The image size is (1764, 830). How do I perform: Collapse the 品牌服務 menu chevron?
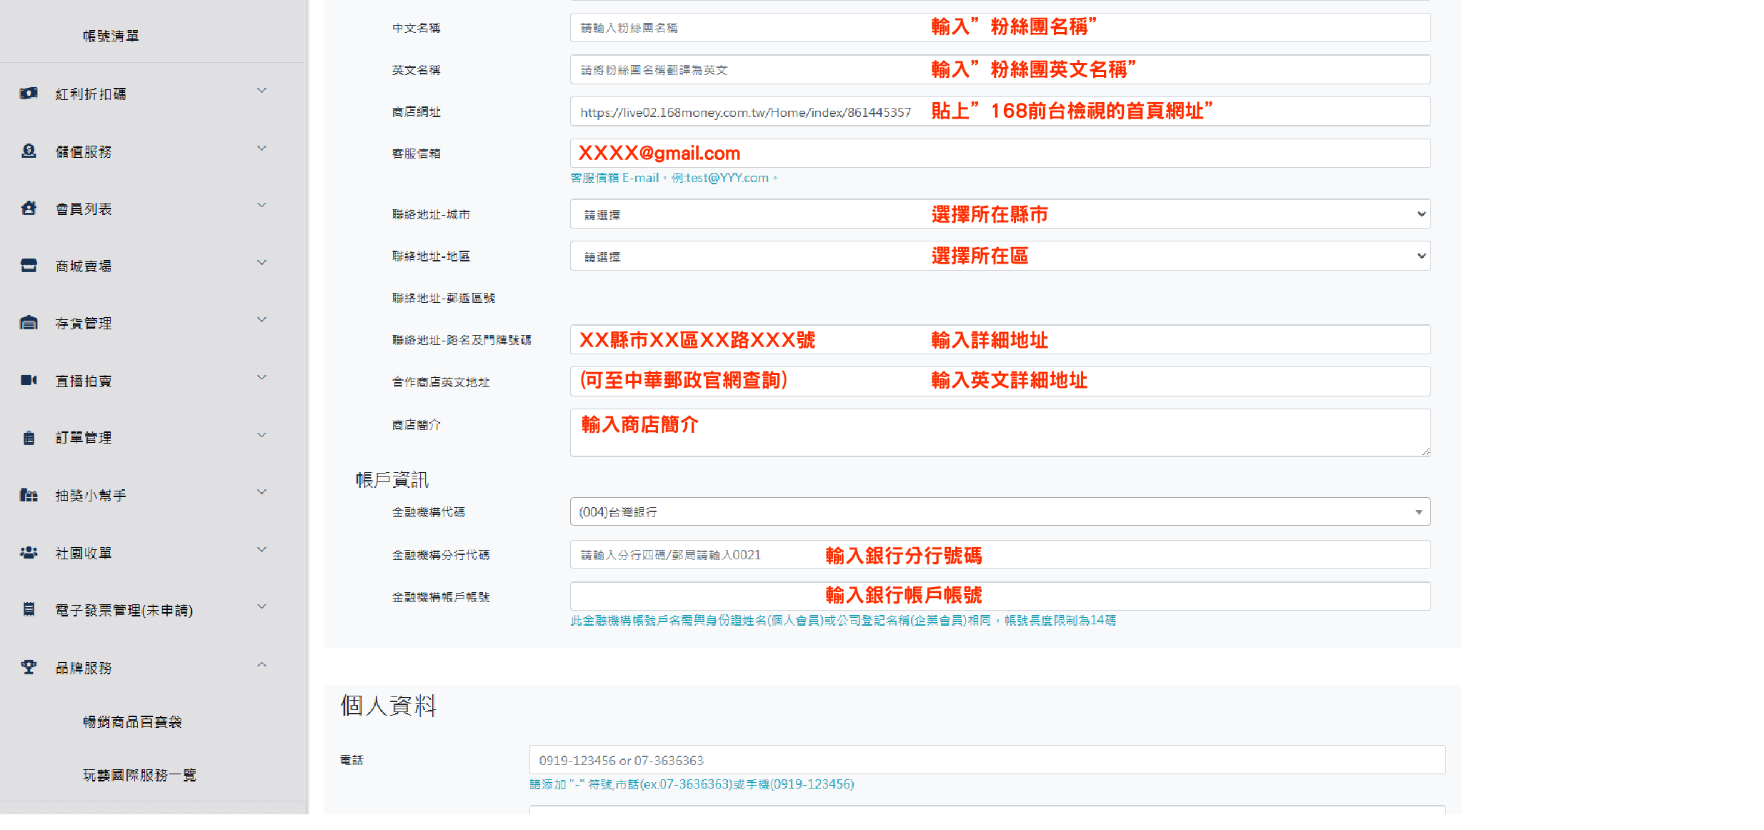click(261, 665)
